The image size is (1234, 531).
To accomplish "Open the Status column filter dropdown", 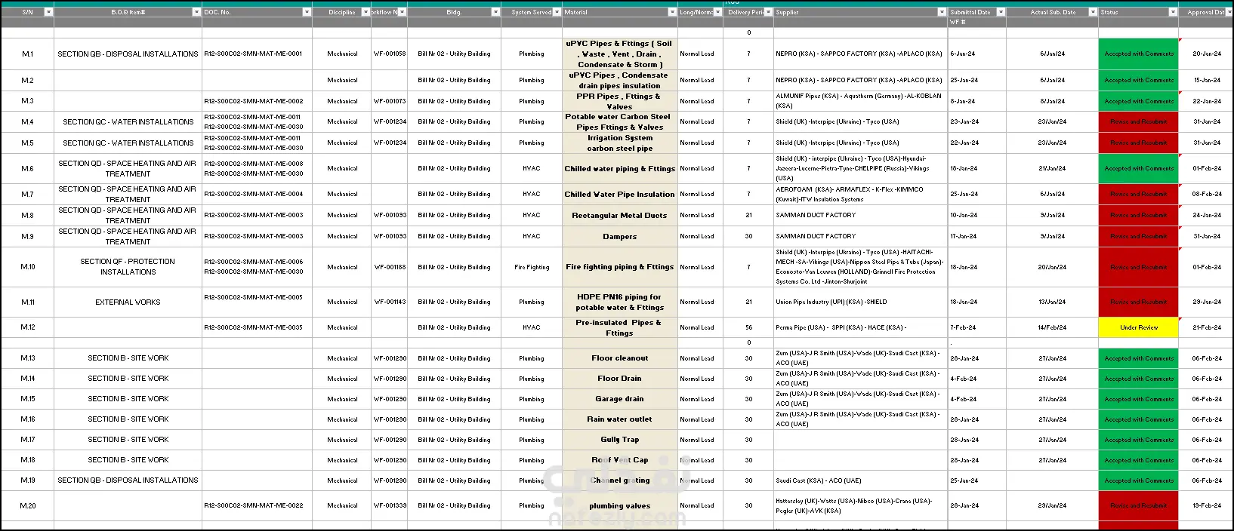I will pyautogui.click(x=1174, y=12).
